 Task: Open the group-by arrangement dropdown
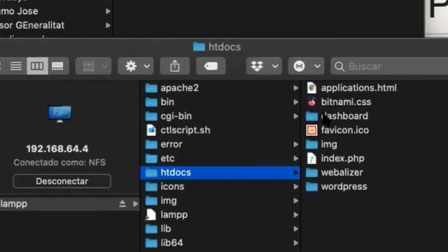coord(93,66)
